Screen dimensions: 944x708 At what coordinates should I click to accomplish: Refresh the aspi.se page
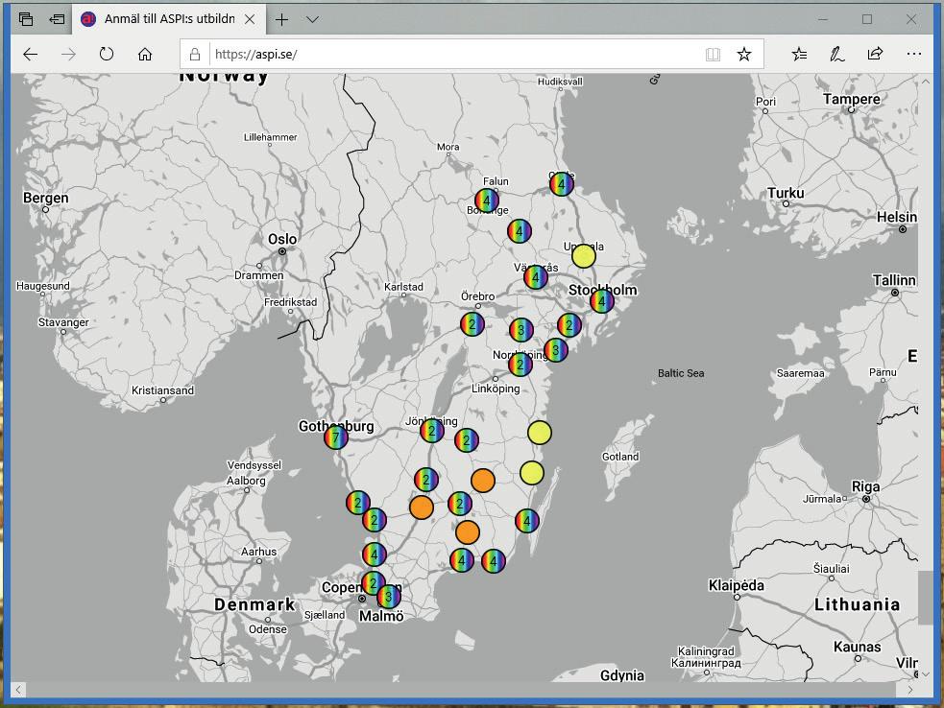coord(107,54)
